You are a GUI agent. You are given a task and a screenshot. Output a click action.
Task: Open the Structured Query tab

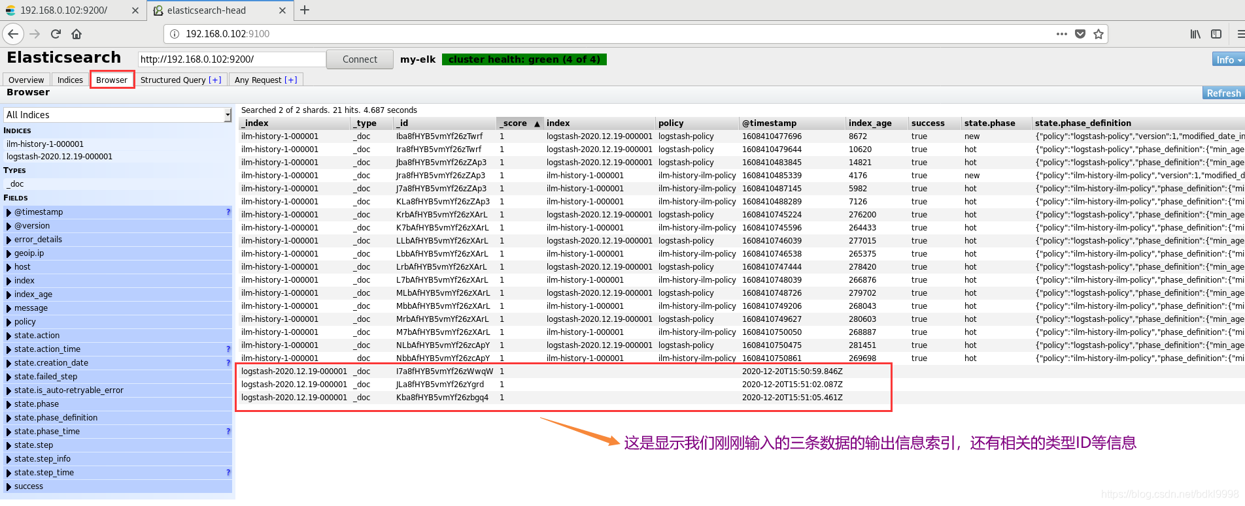[181, 80]
